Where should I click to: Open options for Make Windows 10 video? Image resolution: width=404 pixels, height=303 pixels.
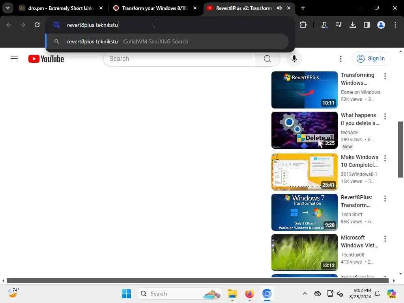point(385,158)
